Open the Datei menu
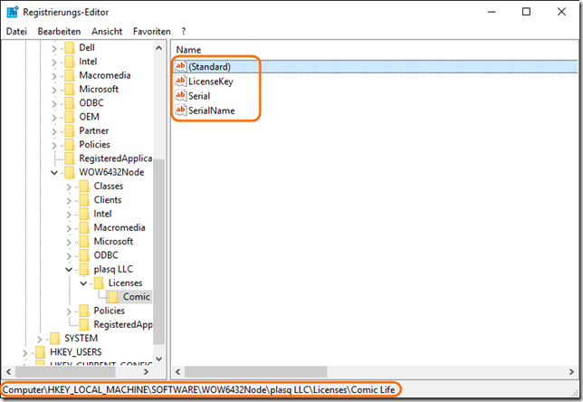 17,31
